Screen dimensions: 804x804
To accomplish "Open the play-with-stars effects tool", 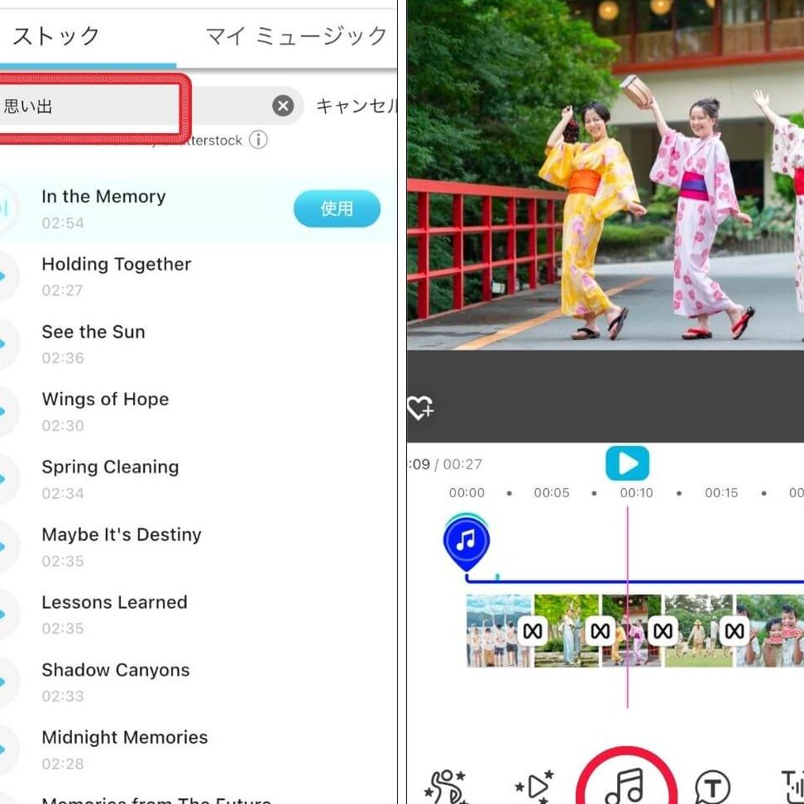I will click(x=534, y=786).
